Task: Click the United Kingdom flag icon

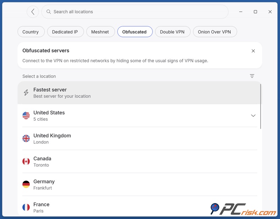Action: tap(26, 138)
